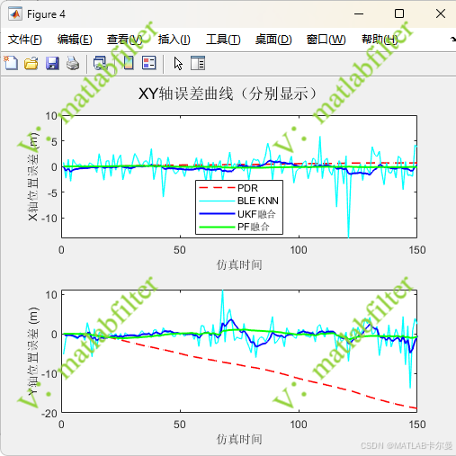The image size is (456, 456).
Task: Open the 窗口(W) menu
Action: point(326,40)
